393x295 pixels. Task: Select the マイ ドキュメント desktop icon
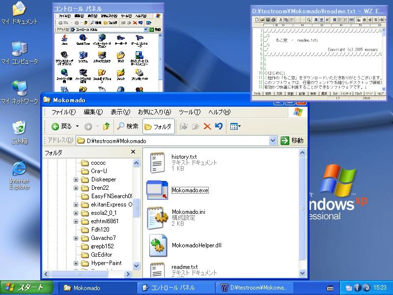click(19, 13)
